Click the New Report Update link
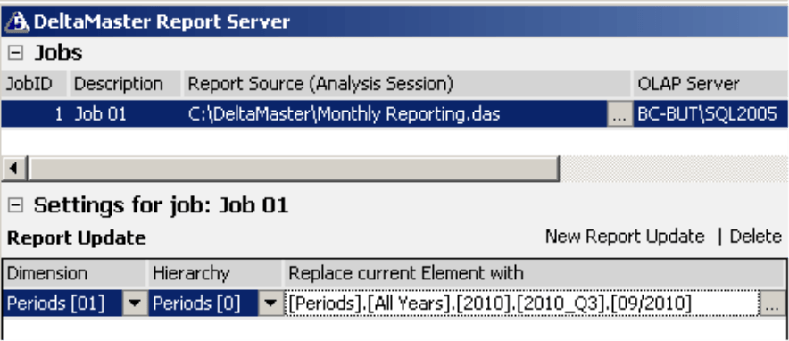Viewport: 789px width, 341px height. tap(625, 237)
